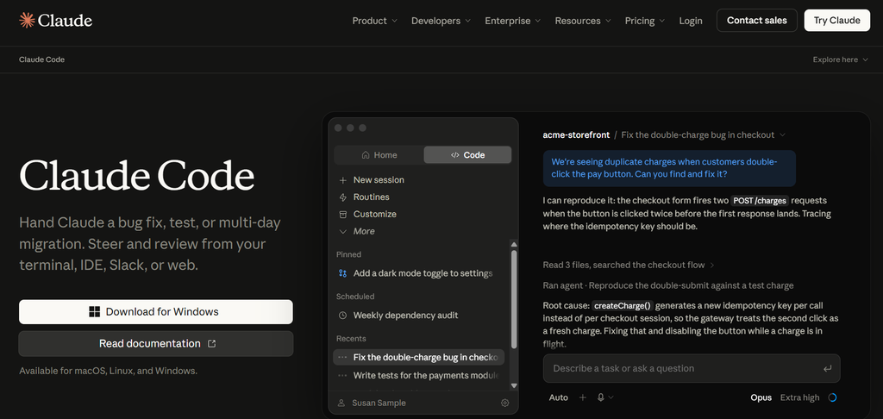This screenshot has width=883, height=419.
Task: Expand the Product dropdown in the navigation
Action: [374, 21]
